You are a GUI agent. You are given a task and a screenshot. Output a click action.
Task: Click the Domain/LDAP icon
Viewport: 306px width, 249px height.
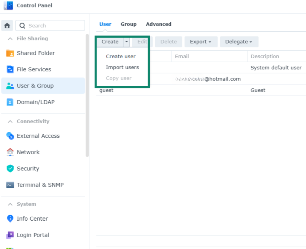point(10,102)
